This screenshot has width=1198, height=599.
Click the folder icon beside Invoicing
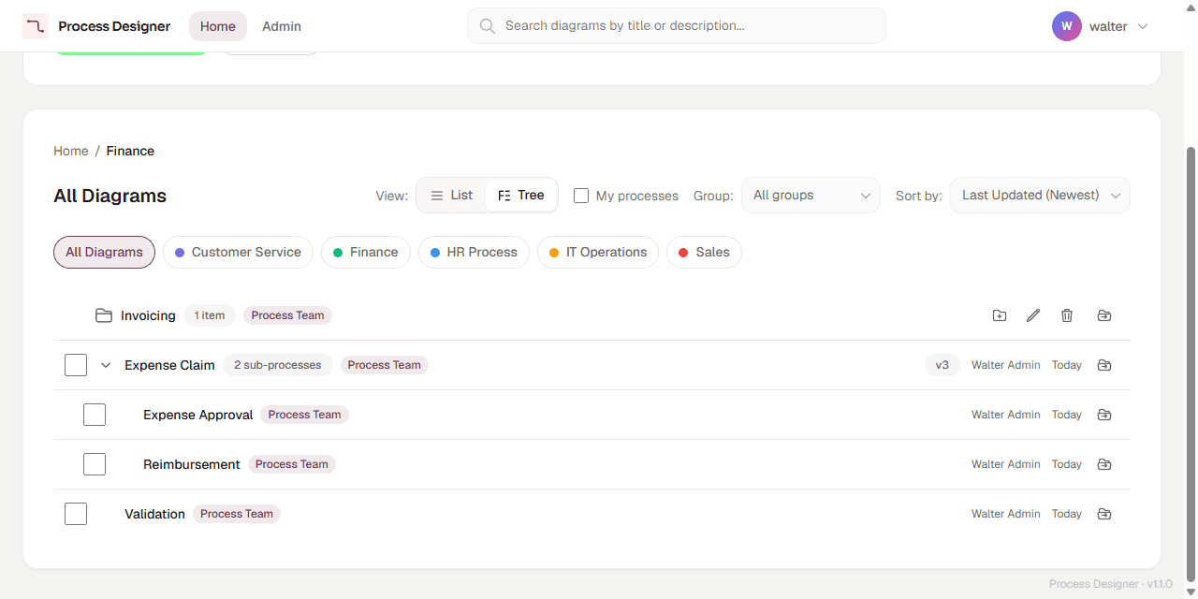104,315
